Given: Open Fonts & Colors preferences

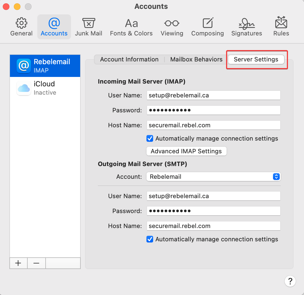Looking at the screenshot, I should click(x=131, y=27).
